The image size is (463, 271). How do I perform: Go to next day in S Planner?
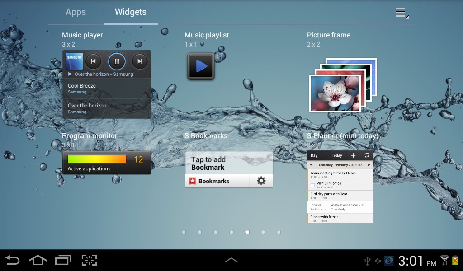tap(369, 165)
